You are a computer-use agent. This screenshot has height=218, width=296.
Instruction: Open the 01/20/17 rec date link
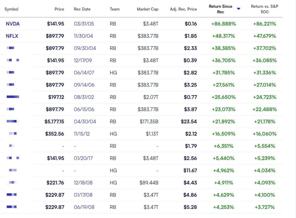pos(83,158)
